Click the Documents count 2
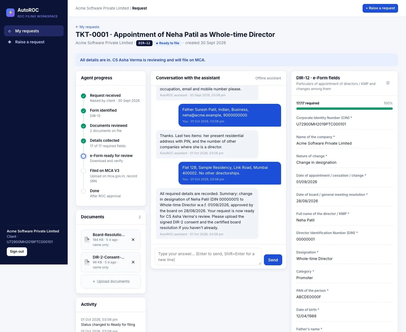 (x=140, y=217)
